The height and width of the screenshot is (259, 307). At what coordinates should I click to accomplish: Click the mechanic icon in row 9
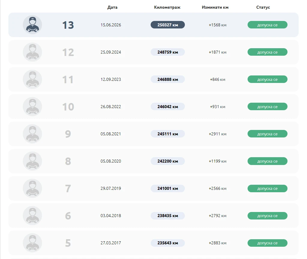click(32, 134)
